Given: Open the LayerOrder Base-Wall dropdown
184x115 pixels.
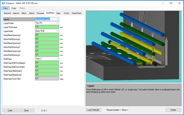Looking at the screenshot, I should pos(47,31).
